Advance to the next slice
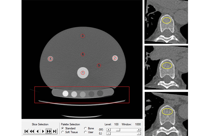Image resolution: width=218 pixels, height=136 pixels. coord(43,131)
